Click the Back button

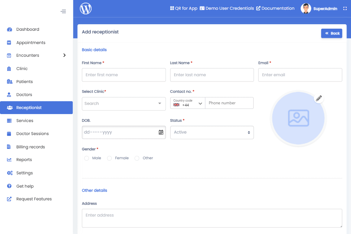pyautogui.click(x=331, y=33)
